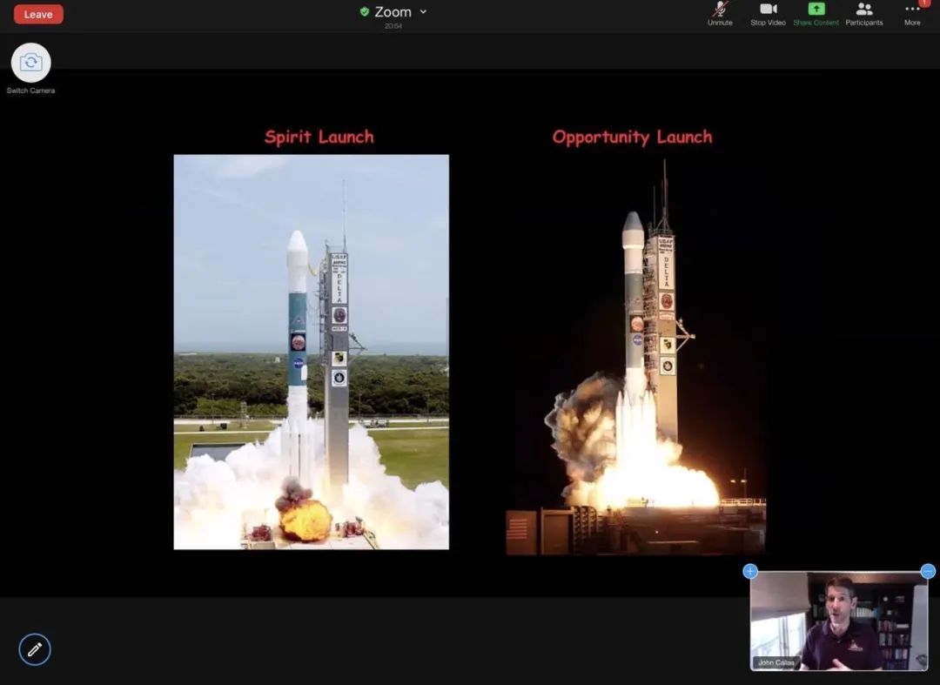Open the annotation pencil tool
Image resolution: width=940 pixels, height=685 pixels.
(x=35, y=649)
